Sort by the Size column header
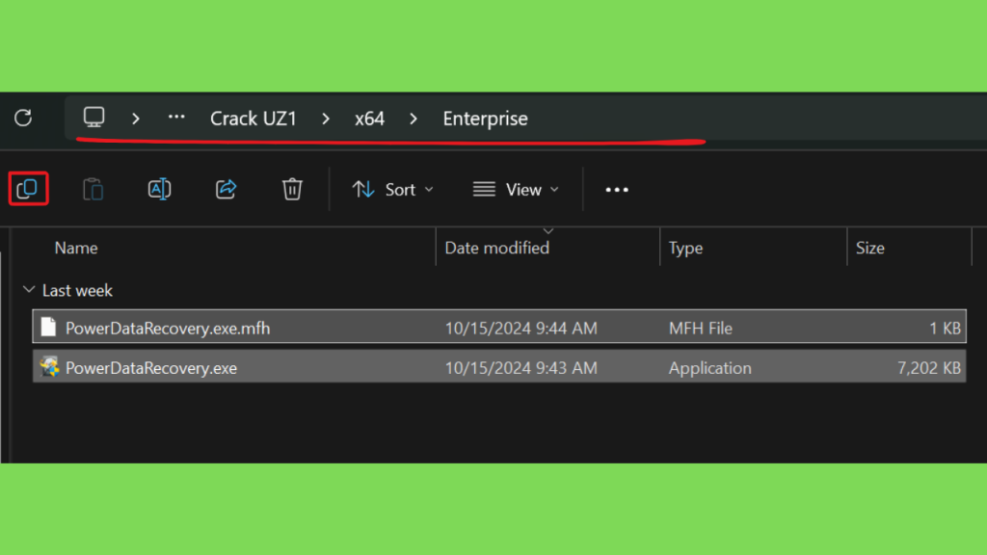The image size is (987, 555). point(870,248)
